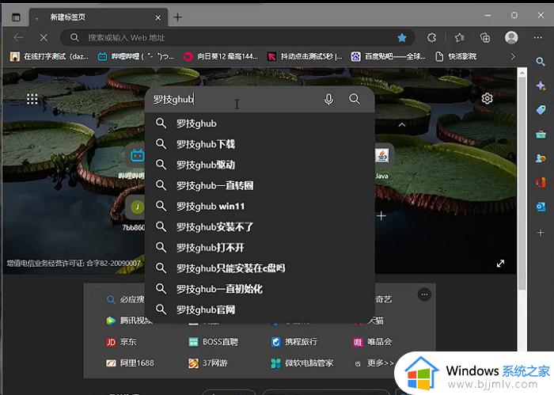Image resolution: width=554 pixels, height=395 pixels.
Task: Open the 阿里1688 link
Action: (130, 363)
